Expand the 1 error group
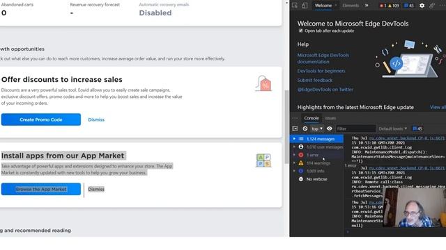446x250 pixels. 294,155
